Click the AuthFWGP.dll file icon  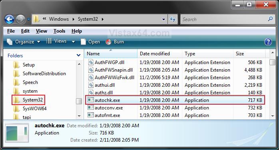click(91, 62)
